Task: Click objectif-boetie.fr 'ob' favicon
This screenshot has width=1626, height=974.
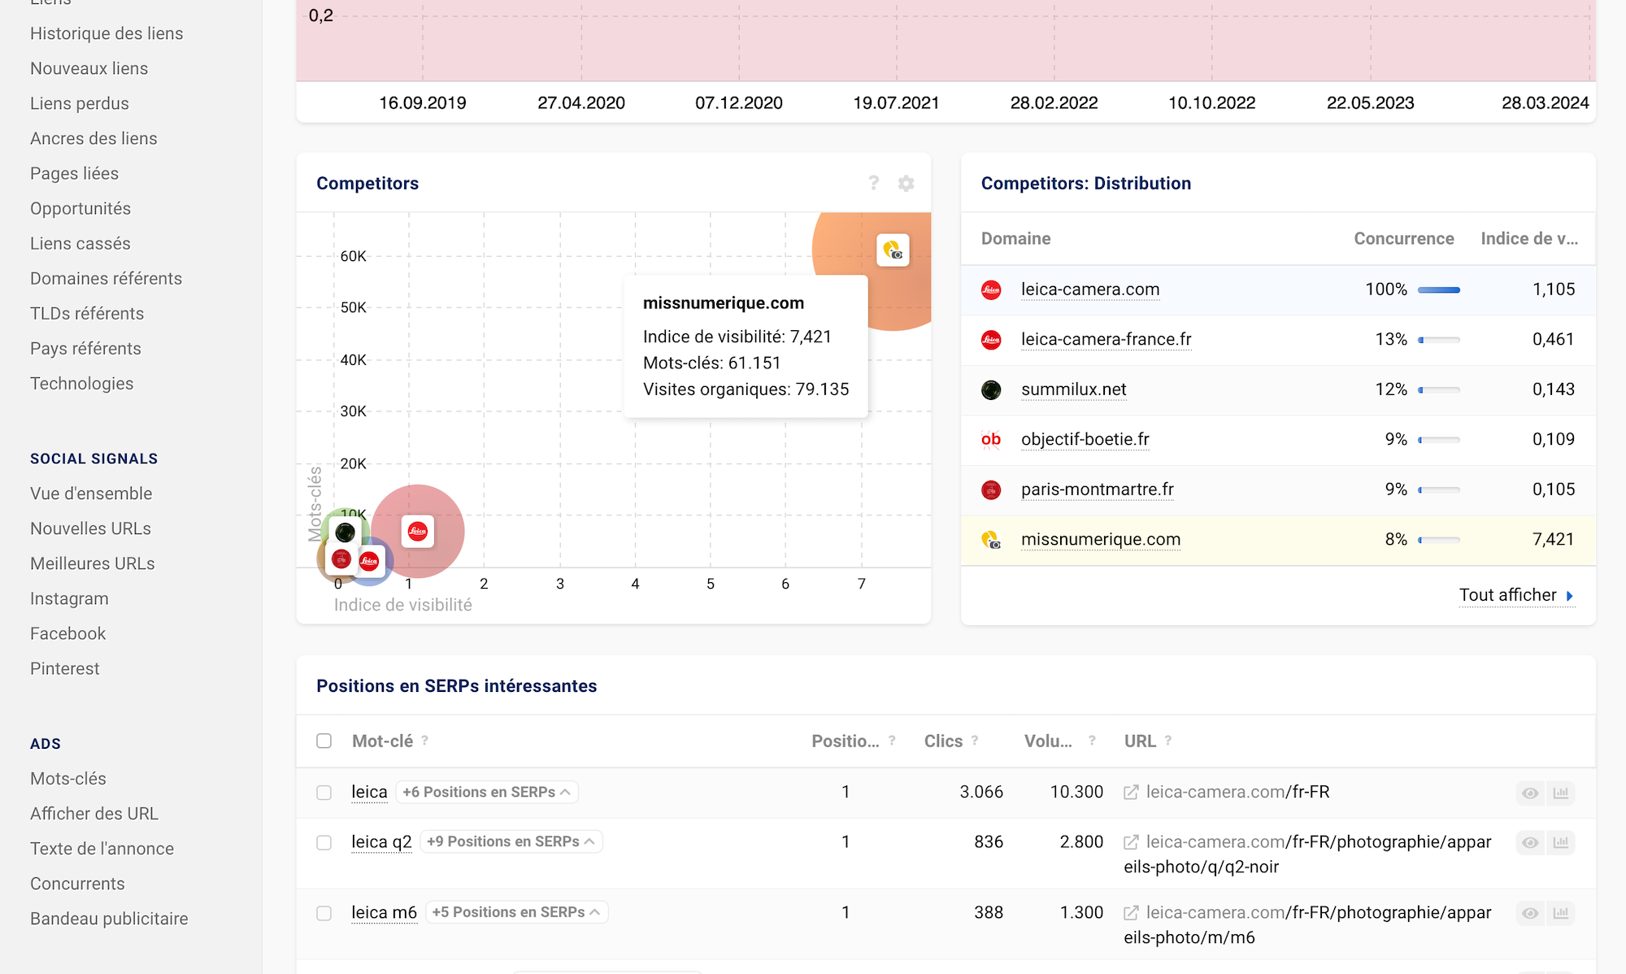Action: [991, 440]
